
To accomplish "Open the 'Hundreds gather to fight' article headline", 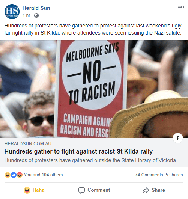I will tap(78, 151).
